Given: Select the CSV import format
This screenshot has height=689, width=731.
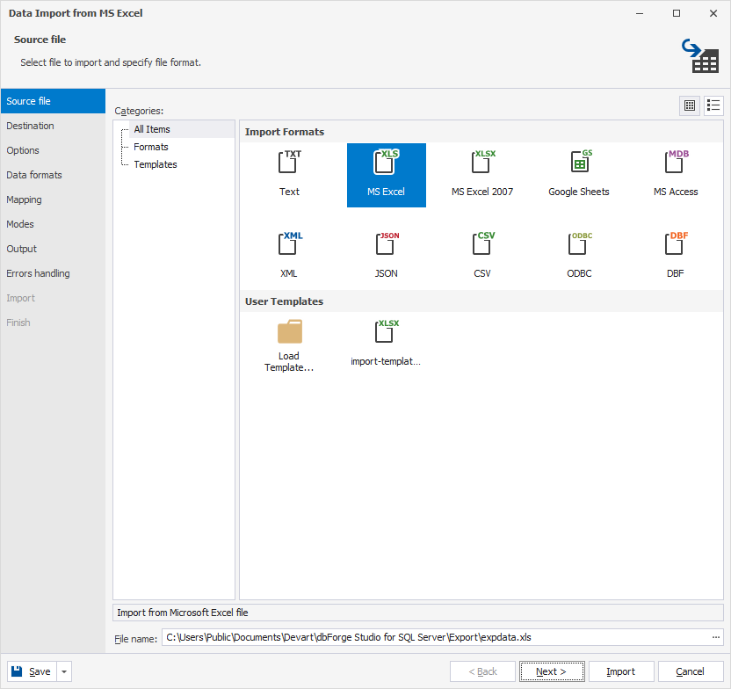Looking at the screenshot, I should [482, 256].
